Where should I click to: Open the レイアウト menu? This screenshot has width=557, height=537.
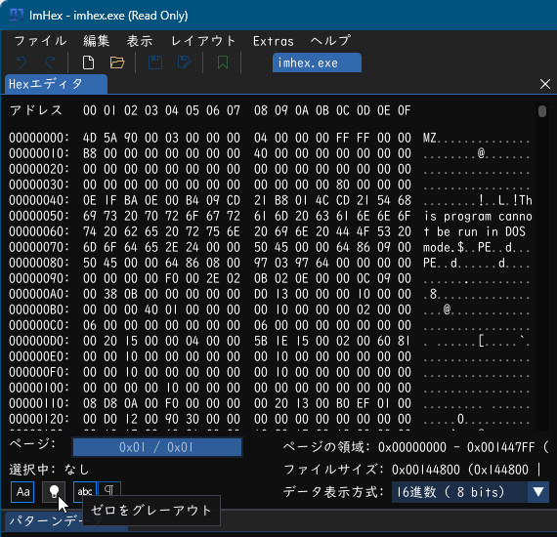pos(203,41)
